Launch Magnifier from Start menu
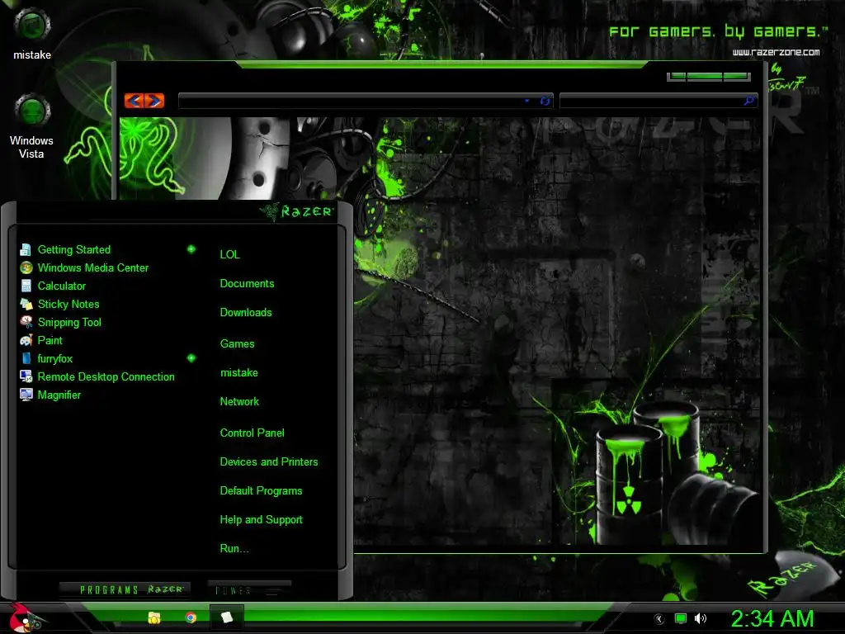Image resolution: width=845 pixels, height=634 pixels. tap(59, 395)
